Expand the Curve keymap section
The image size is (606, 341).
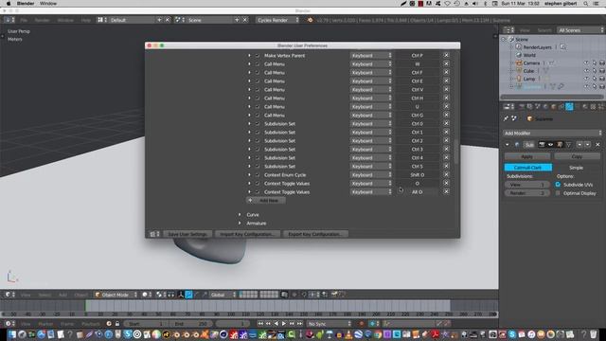click(x=240, y=215)
